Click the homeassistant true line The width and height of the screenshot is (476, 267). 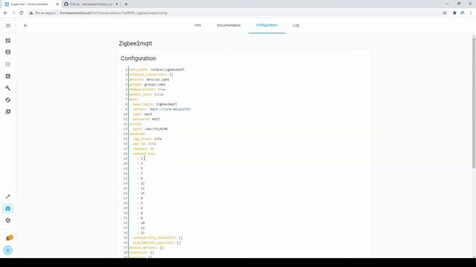[x=147, y=90]
